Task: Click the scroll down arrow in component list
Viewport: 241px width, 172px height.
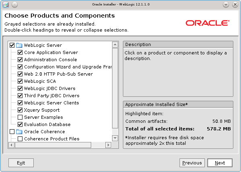Action: [115, 139]
